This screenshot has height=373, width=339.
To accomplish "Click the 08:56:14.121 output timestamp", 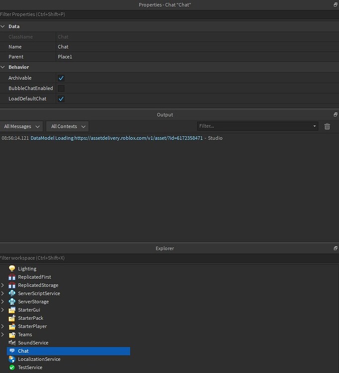I will tap(15, 138).
